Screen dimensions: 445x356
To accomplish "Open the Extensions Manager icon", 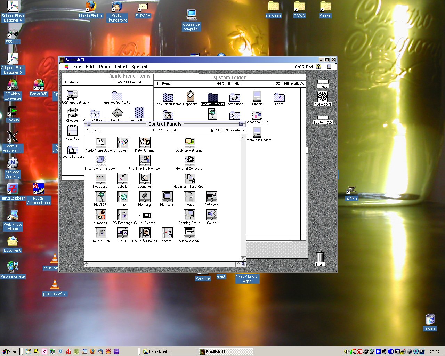I will (100, 161).
